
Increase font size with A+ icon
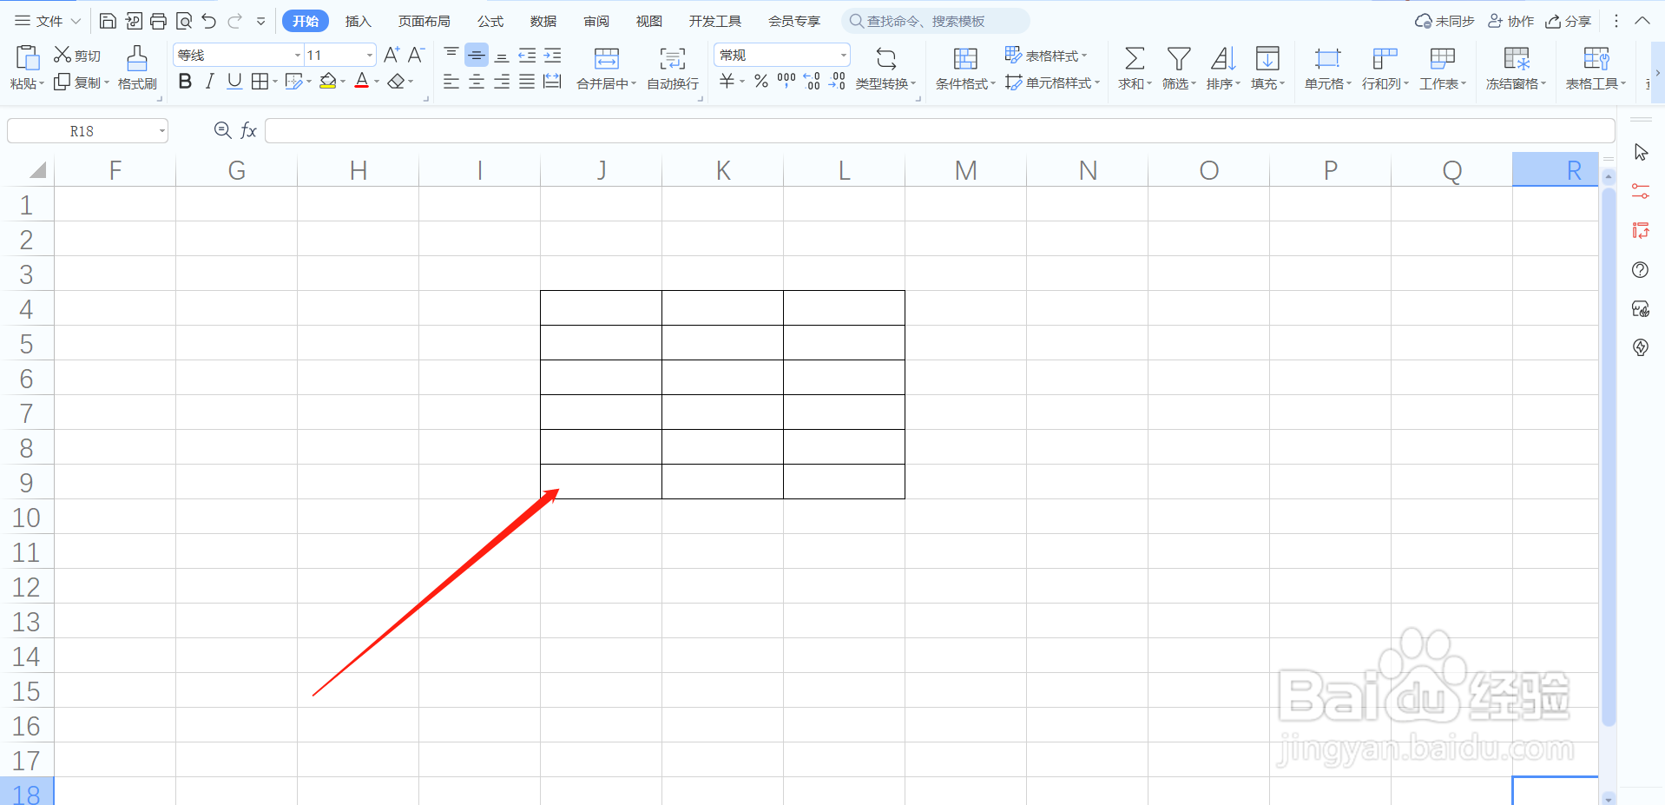tap(392, 55)
